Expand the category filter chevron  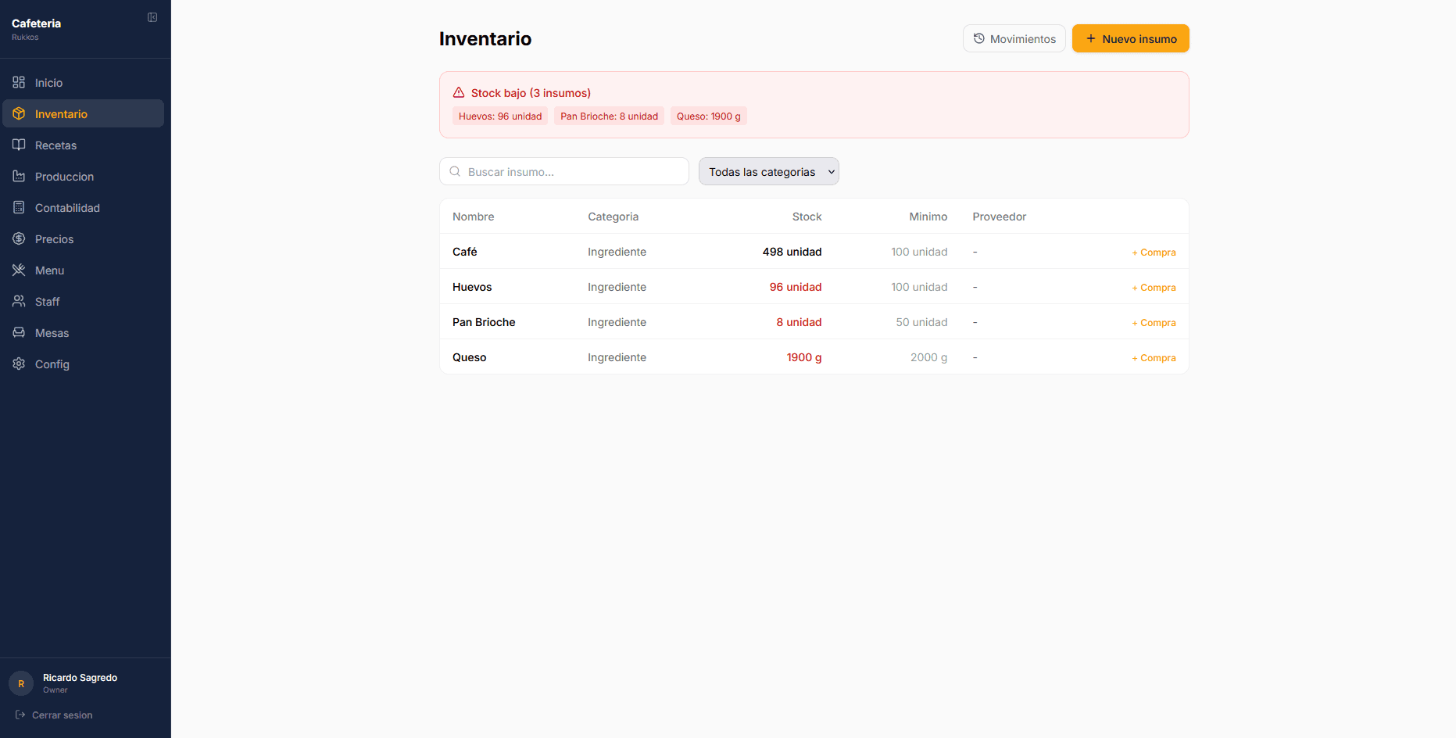pos(830,171)
